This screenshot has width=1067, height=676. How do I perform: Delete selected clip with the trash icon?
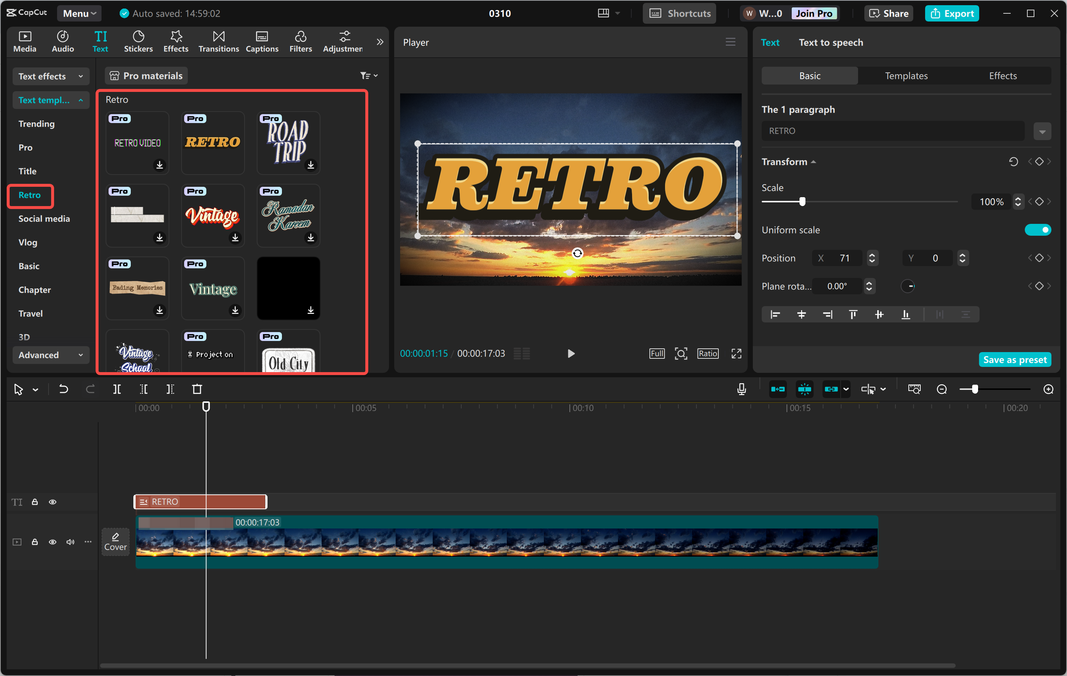point(197,389)
